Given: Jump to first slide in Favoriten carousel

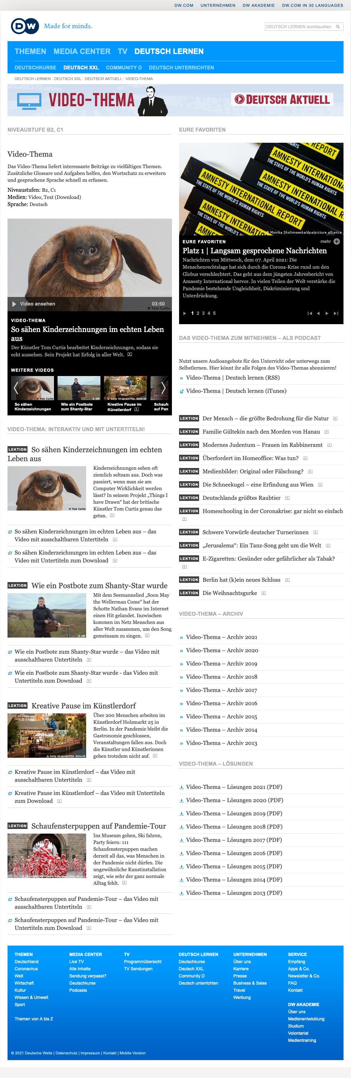Looking at the screenshot, I should (x=310, y=313).
